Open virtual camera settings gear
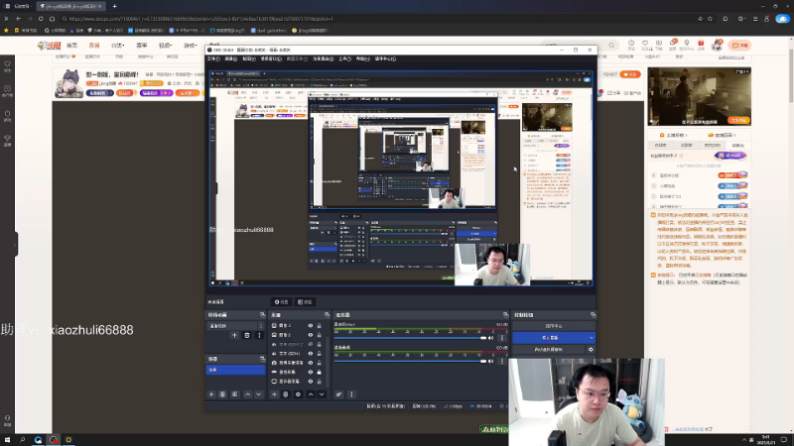Screen dimensions: 794x446 [591, 350]
